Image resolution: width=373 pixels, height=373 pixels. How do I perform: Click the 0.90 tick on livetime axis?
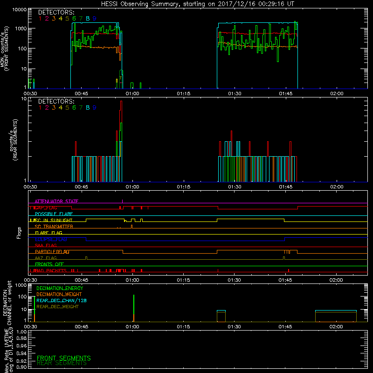22,367
